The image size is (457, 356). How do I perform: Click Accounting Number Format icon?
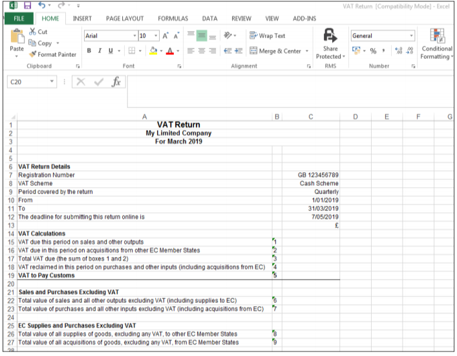click(356, 50)
